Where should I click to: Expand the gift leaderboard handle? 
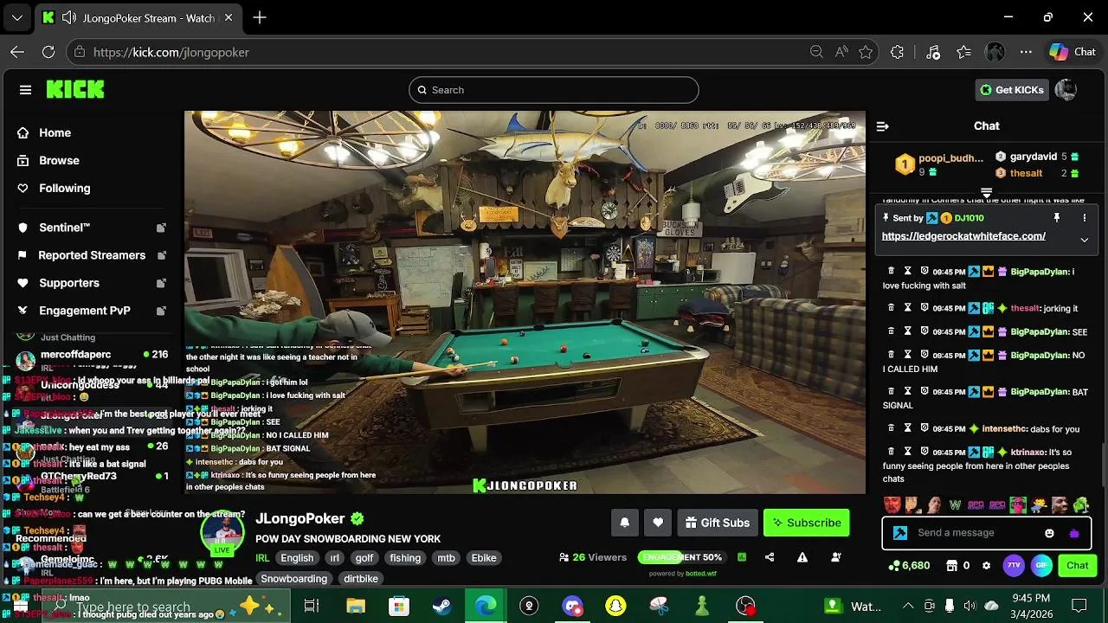[x=986, y=191]
